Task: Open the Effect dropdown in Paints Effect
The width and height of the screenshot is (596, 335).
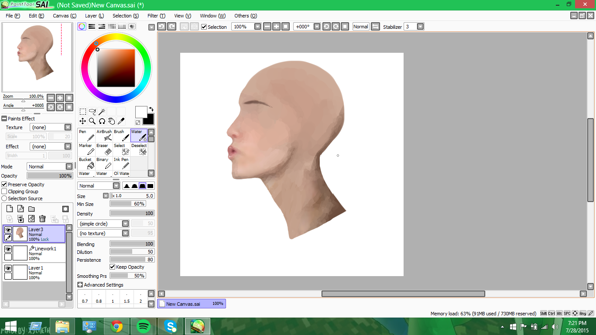Action: [51, 147]
